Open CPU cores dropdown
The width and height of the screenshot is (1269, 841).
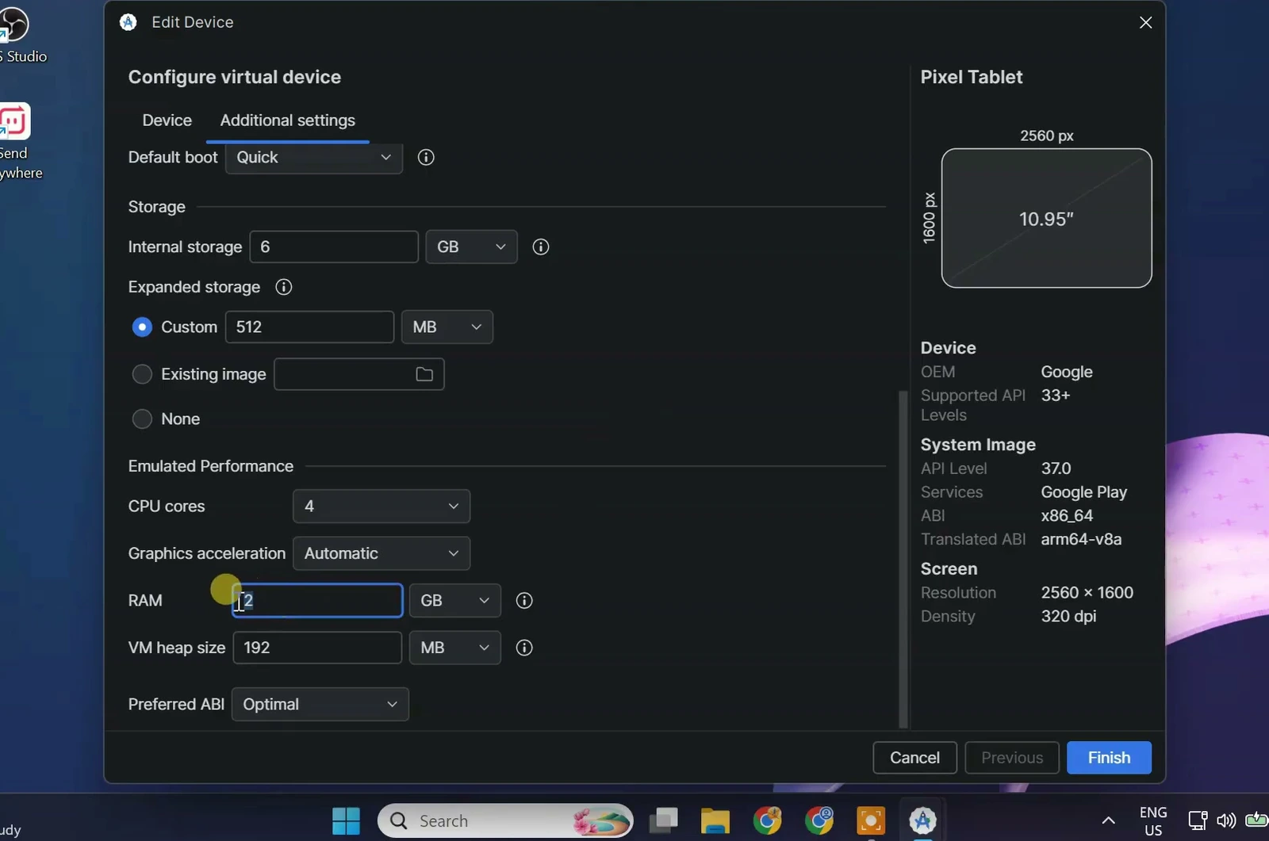(x=381, y=507)
